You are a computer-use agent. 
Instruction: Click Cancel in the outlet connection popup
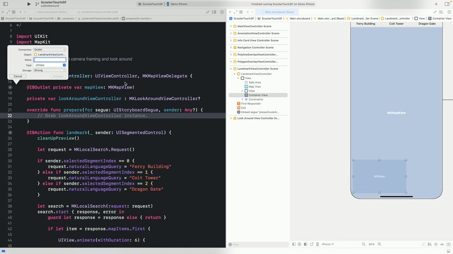(18, 76)
